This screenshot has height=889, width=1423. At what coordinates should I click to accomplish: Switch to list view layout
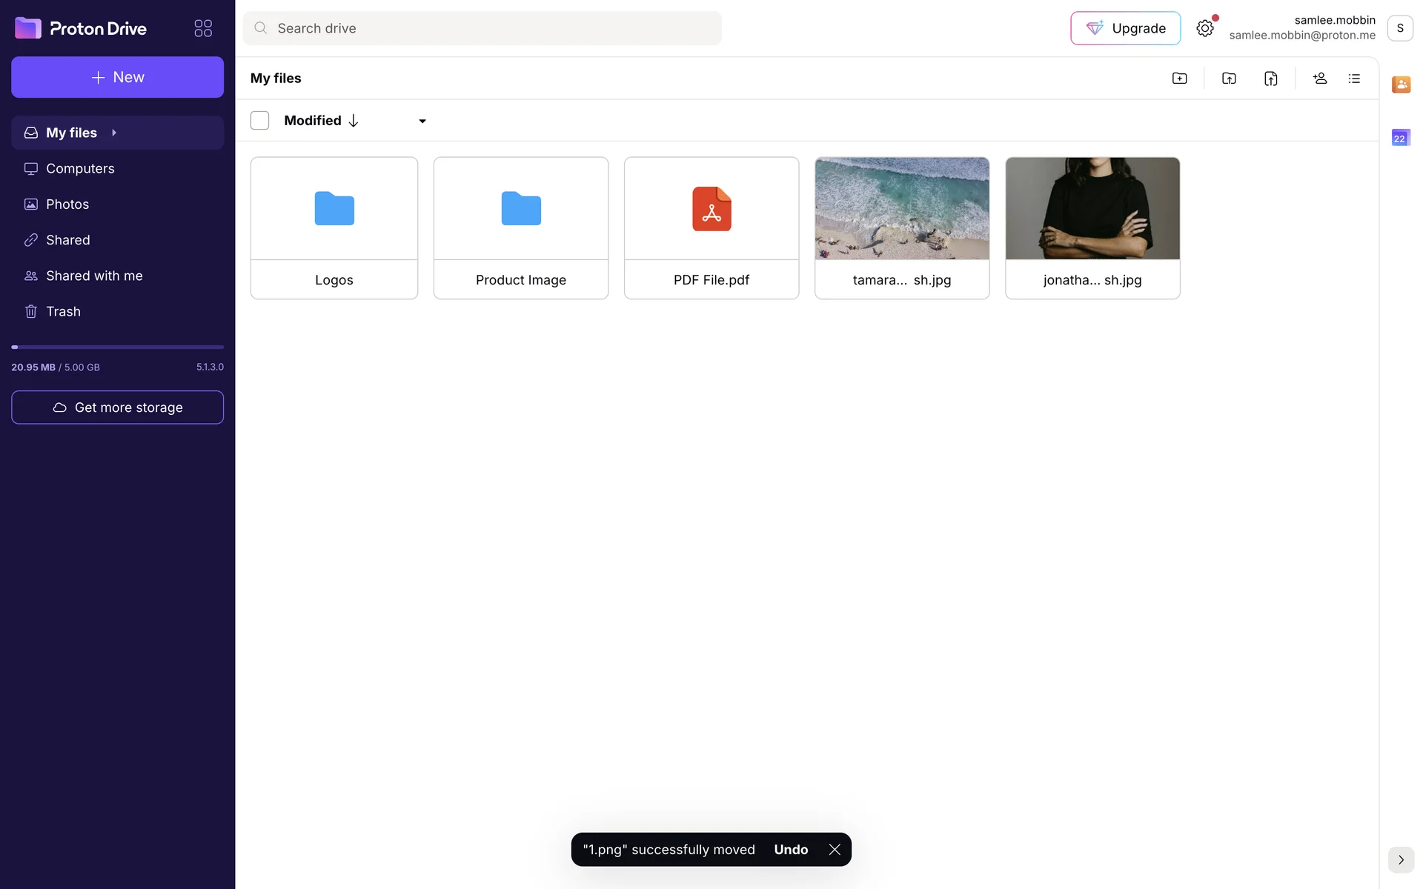click(x=1354, y=79)
